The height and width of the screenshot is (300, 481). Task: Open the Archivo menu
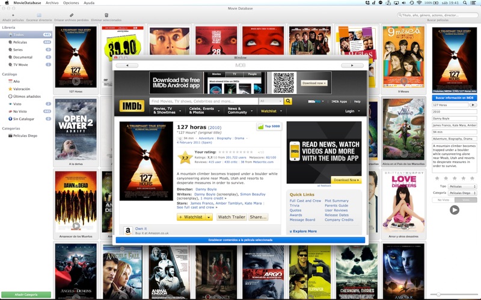(52, 3)
